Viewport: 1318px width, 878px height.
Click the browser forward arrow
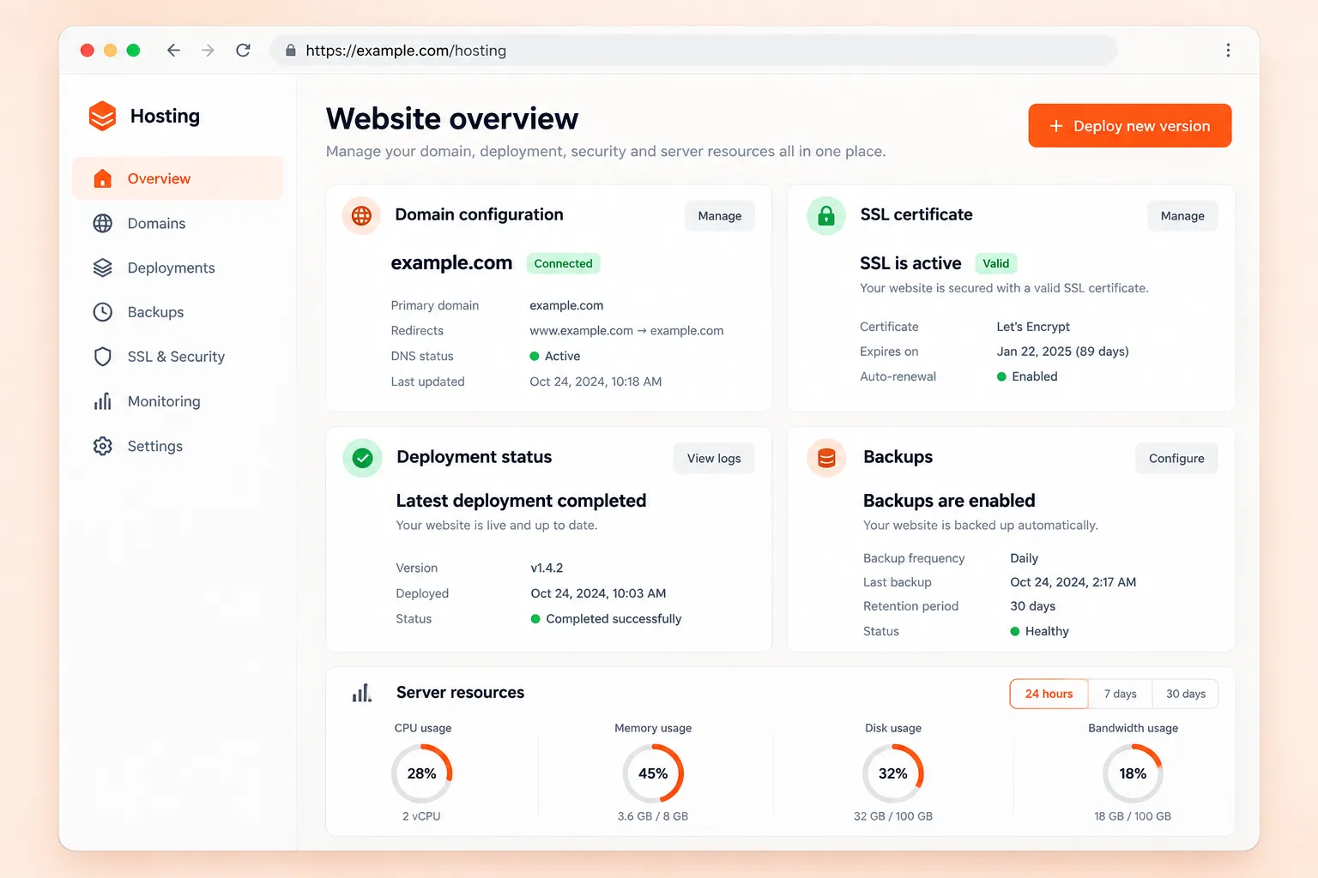208,51
